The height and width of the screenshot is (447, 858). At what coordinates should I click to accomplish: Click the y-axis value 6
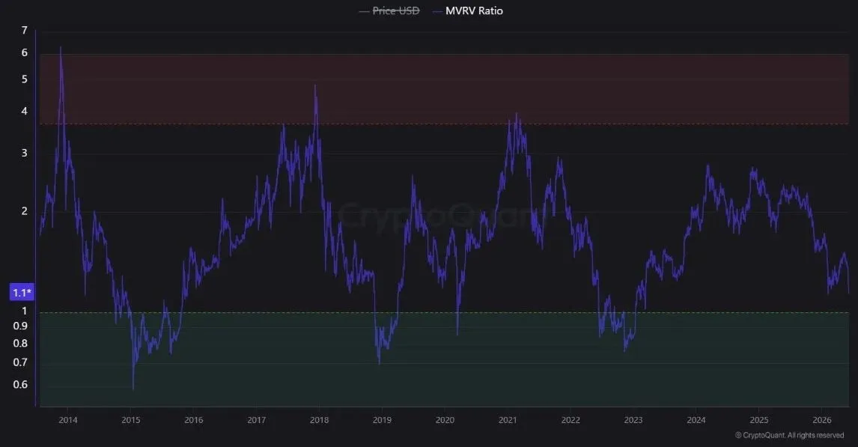pyautogui.click(x=24, y=53)
